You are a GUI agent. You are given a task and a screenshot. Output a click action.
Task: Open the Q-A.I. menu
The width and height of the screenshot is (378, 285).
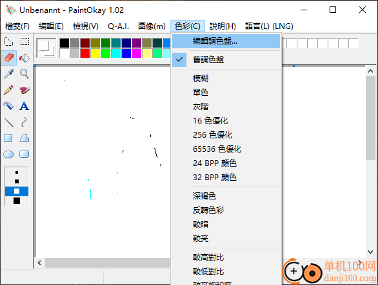click(x=118, y=26)
